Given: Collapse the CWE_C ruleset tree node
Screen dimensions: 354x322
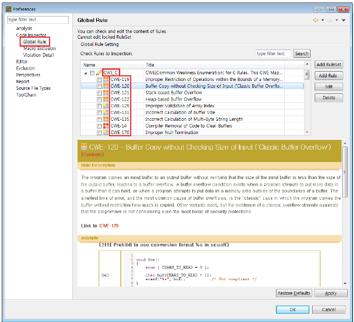Looking at the screenshot, I should point(86,73).
